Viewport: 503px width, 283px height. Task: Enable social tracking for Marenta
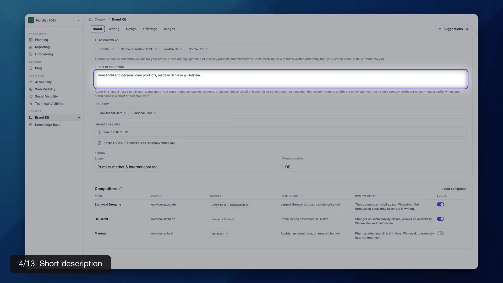pyautogui.click(x=440, y=233)
